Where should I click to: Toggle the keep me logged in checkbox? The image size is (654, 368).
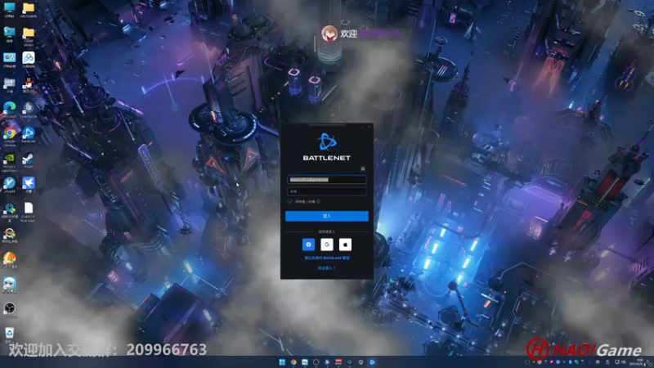tap(290, 201)
